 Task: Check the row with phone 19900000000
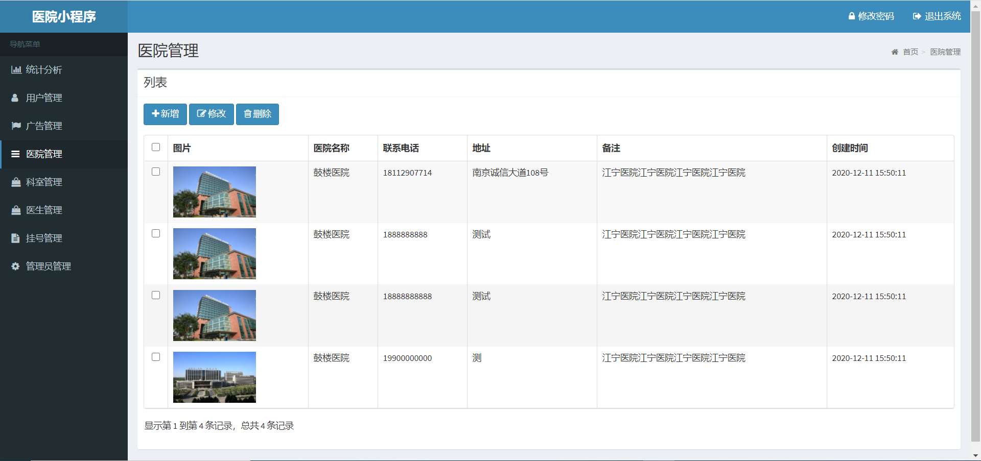(156, 357)
